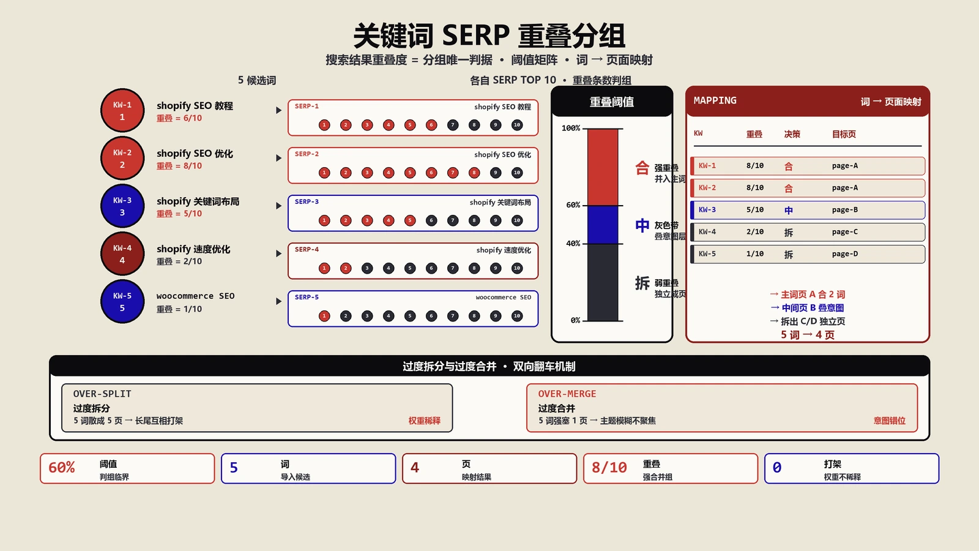Image resolution: width=979 pixels, height=551 pixels.
Task: Click the → 主词页 A 合 2 词 line
Action: (x=808, y=294)
